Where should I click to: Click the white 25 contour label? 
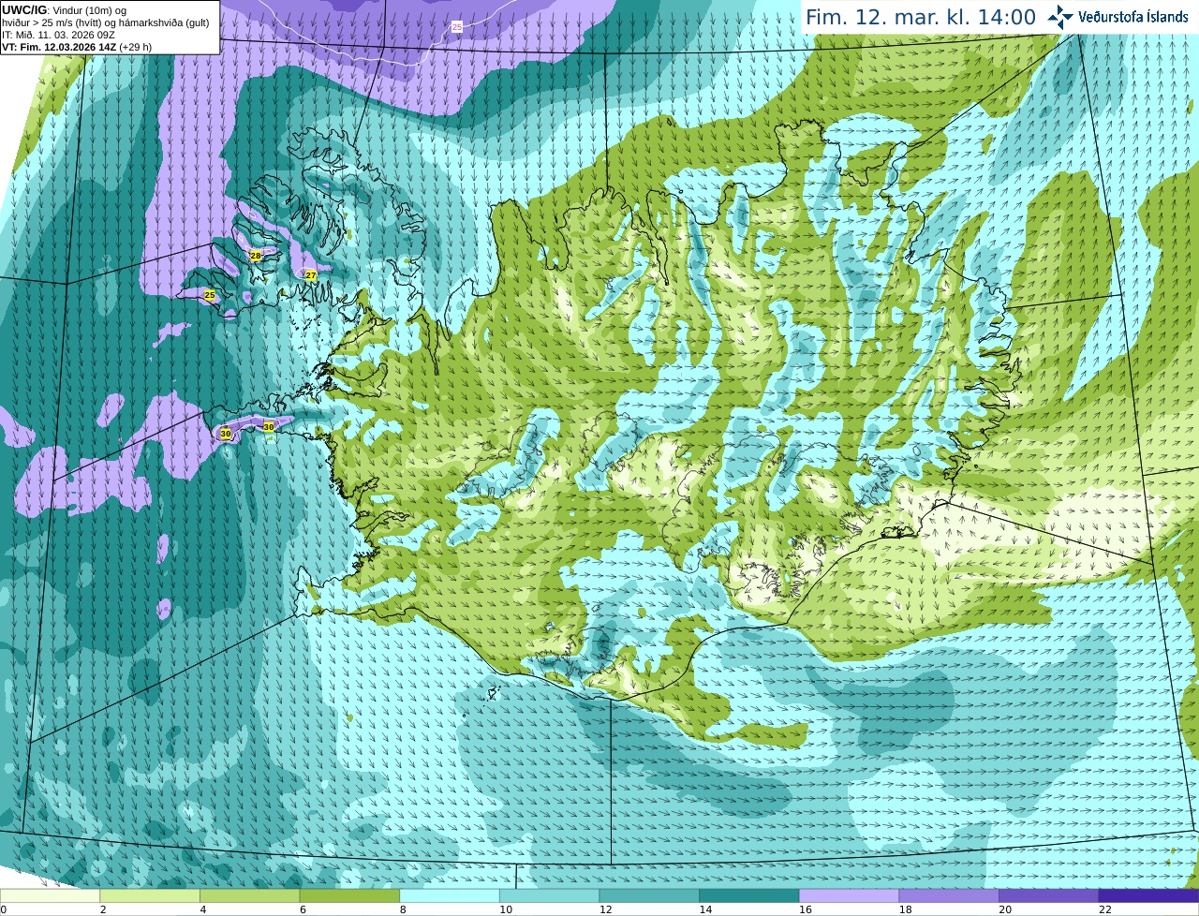pos(457,27)
